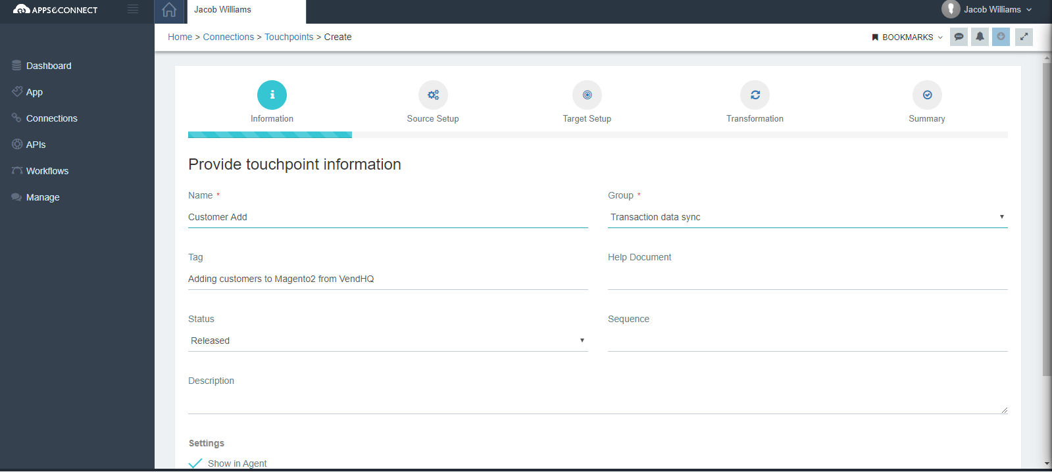
Task: Click the user avatar icon
Action: pos(951,9)
